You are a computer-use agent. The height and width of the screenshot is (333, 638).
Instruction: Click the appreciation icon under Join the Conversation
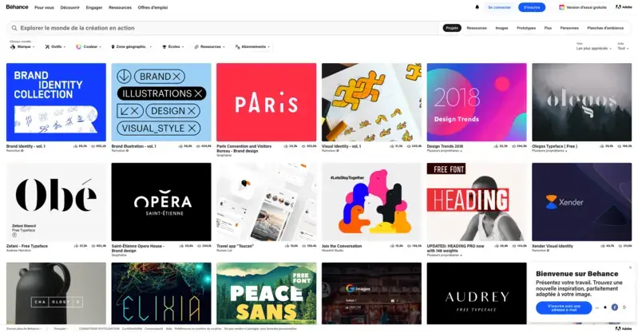point(391,246)
